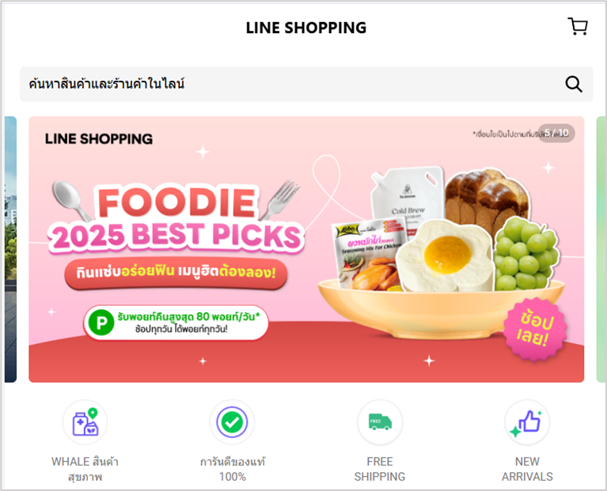Click the earn 80 points per day pill

point(176,323)
